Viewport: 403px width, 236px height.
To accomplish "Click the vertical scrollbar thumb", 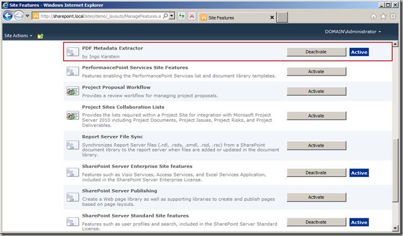I will point(395,170).
